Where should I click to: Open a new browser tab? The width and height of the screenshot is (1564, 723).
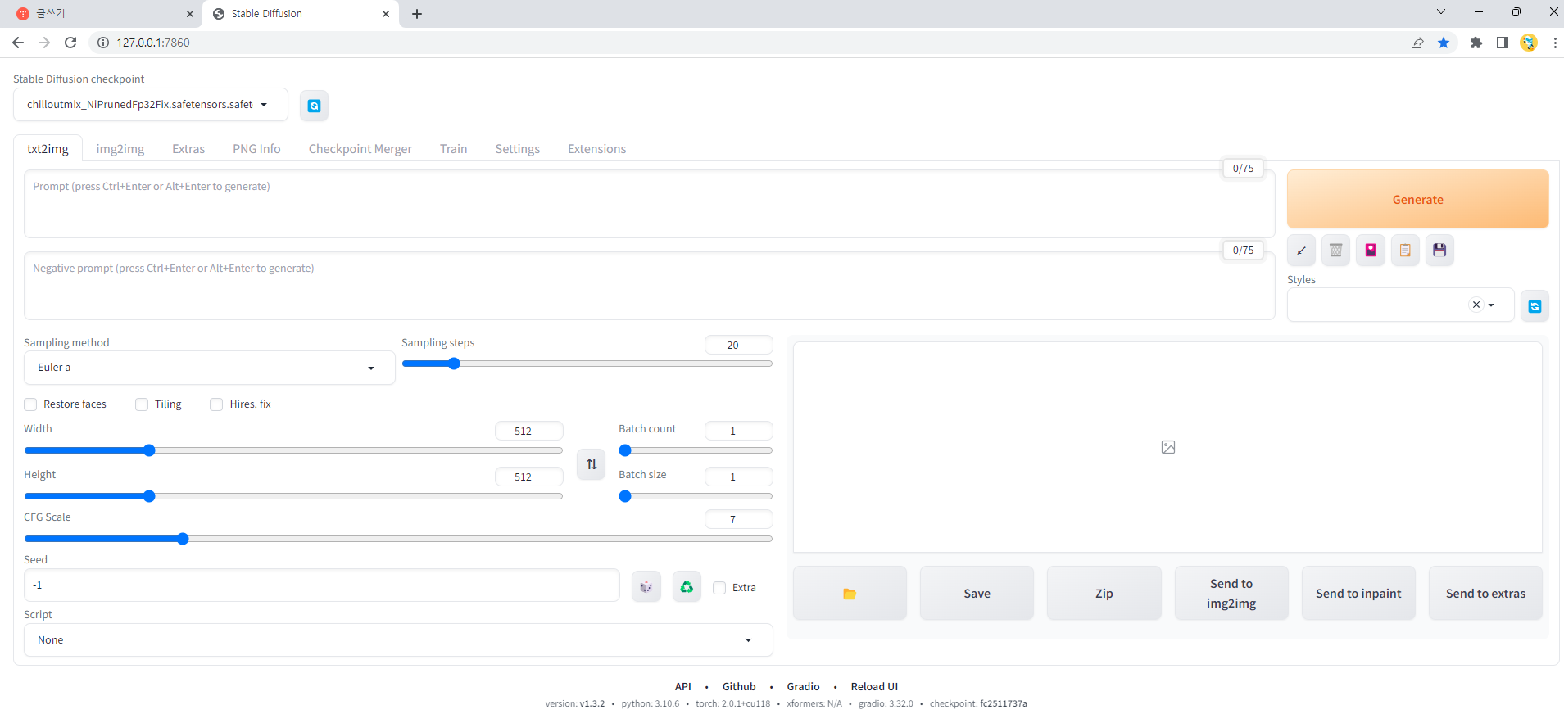(x=417, y=14)
